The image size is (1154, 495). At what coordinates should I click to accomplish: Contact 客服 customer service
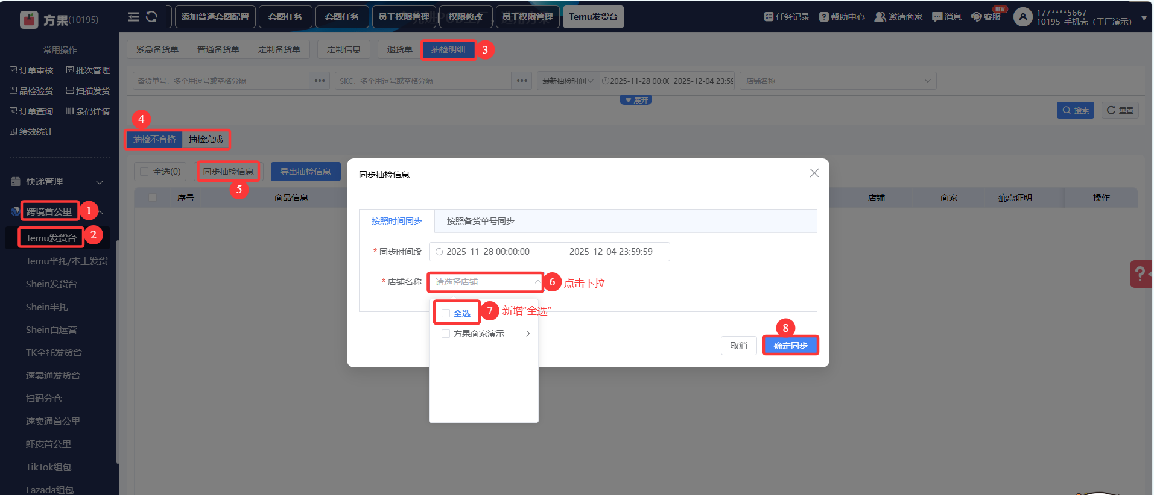click(986, 17)
